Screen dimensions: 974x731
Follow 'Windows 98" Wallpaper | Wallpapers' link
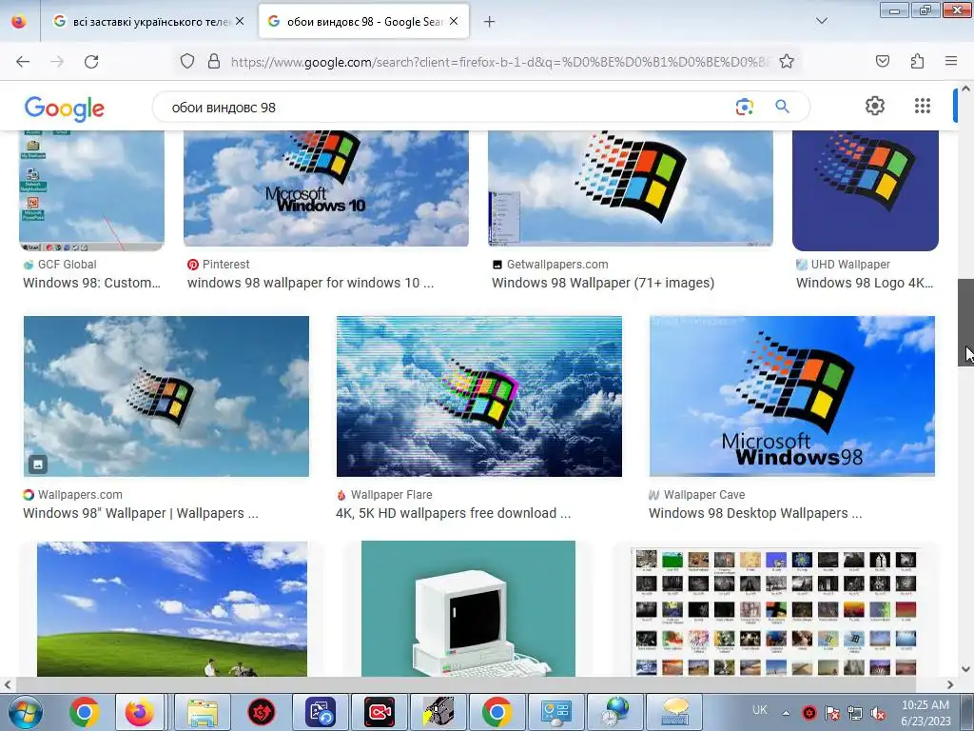click(141, 513)
